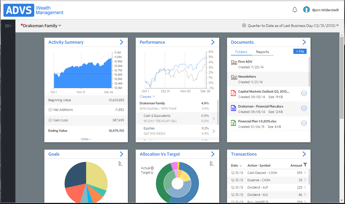The height and width of the screenshot is (204, 345).
Task: Sort transactions by Date column
Action: click(236, 166)
